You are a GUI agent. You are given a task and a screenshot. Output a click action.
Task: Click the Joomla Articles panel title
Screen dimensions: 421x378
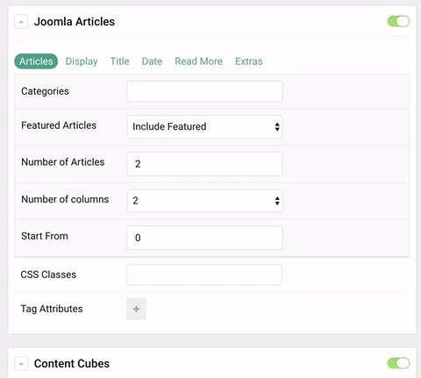click(x=75, y=22)
